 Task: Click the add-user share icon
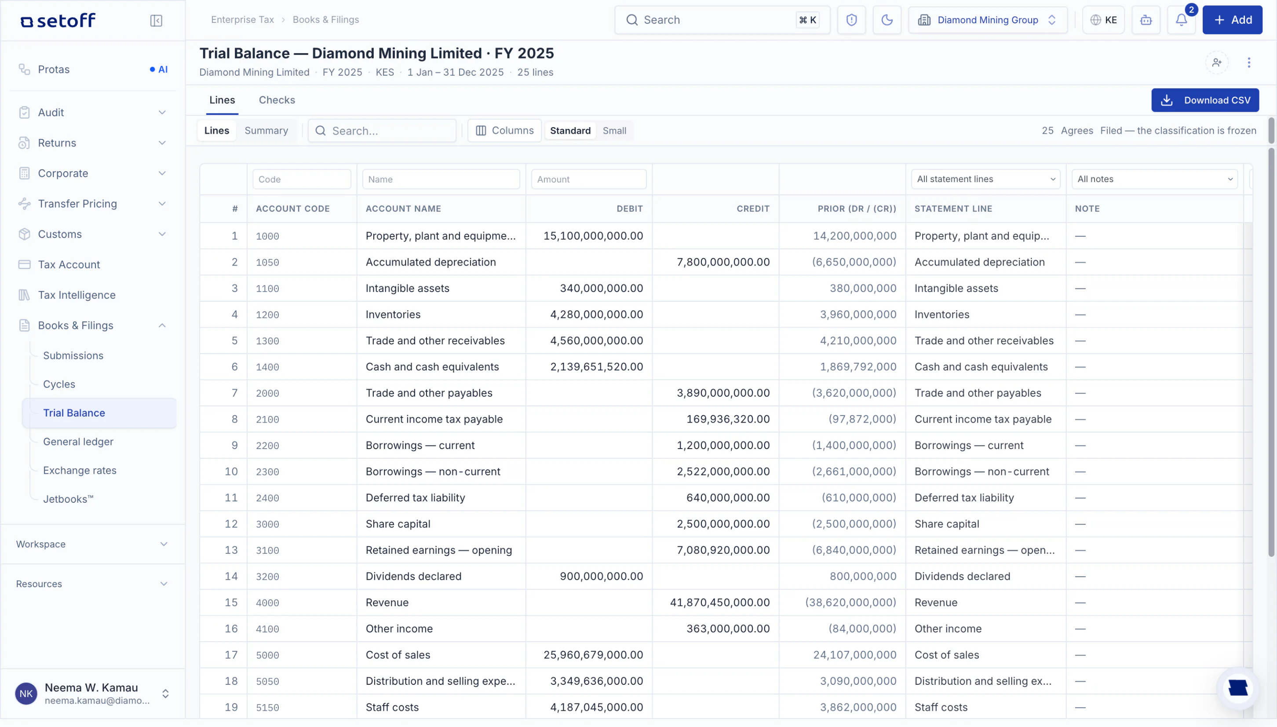(1217, 62)
